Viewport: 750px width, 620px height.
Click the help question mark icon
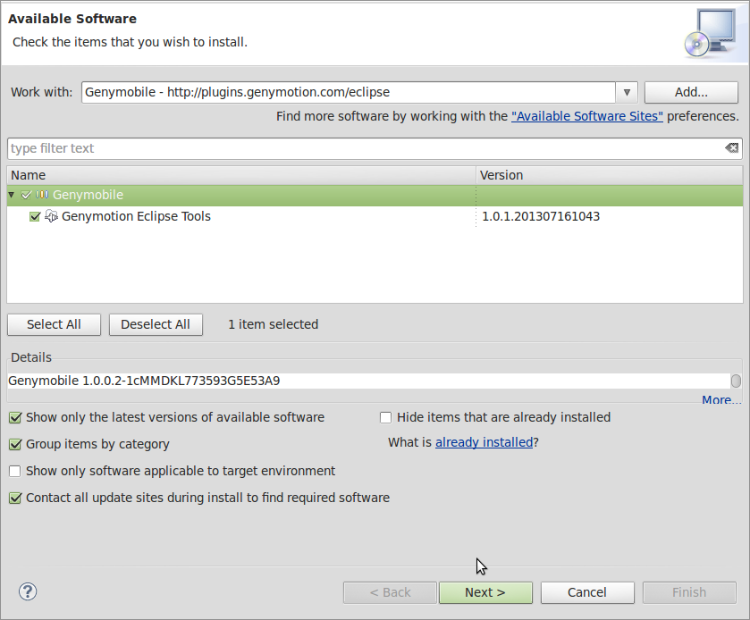pyautogui.click(x=28, y=591)
